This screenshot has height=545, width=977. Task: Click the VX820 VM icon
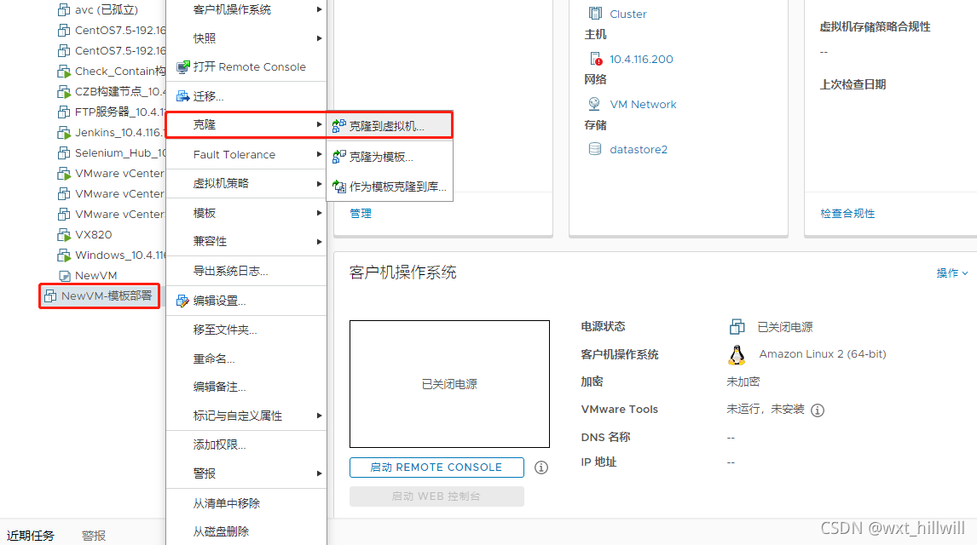[x=64, y=234]
